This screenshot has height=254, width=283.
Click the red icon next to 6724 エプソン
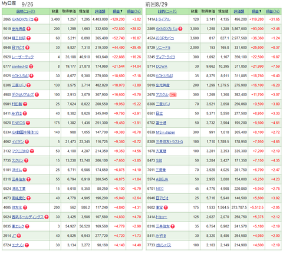[x=27, y=245]
